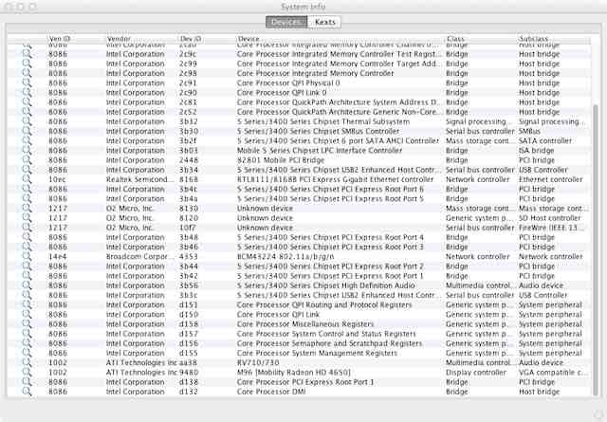Click magnifier icon for PCI Express Root Port 1
The height and width of the screenshot is (422, 607).
[27, 276]
